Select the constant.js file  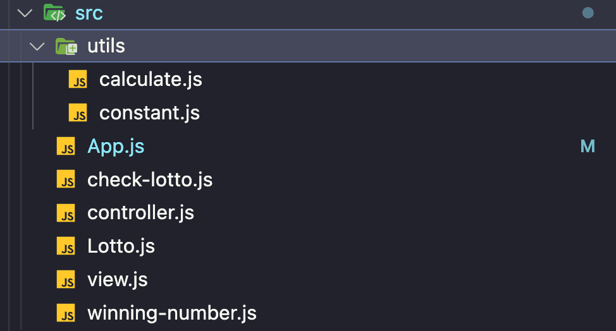[149, 113]
